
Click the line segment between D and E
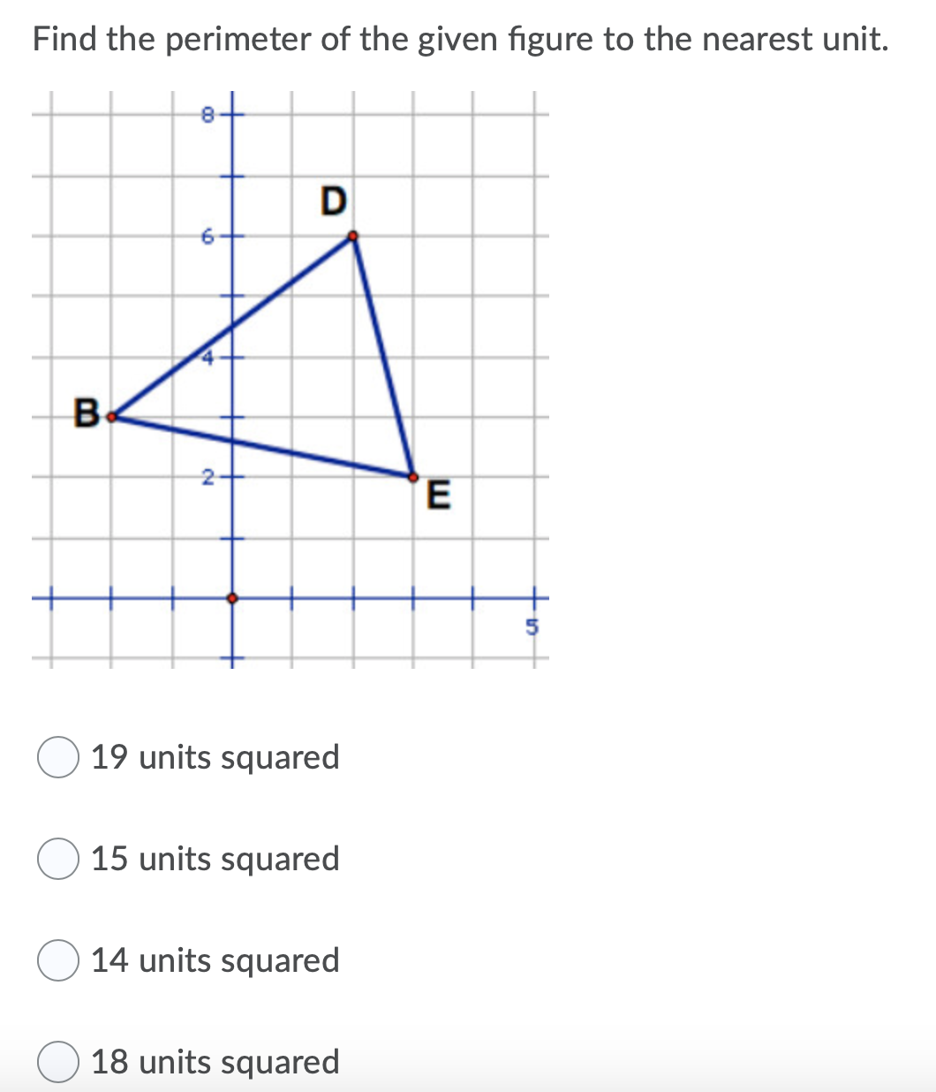point(382,356)
